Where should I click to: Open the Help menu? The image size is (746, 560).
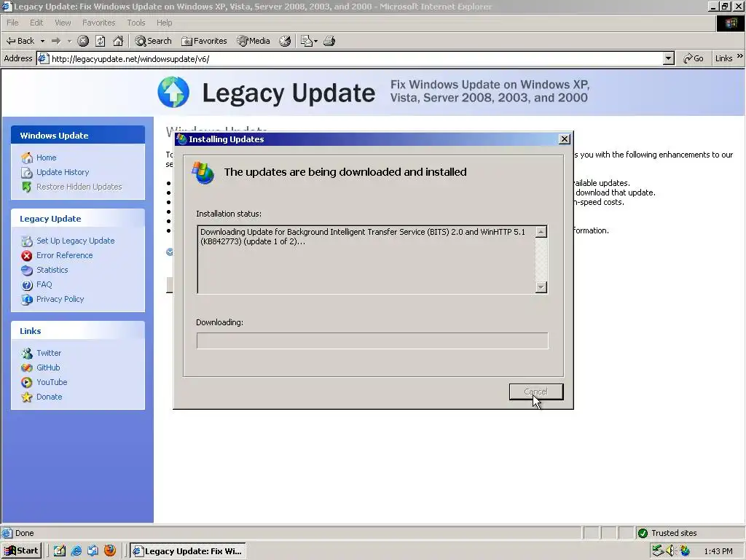164,23
